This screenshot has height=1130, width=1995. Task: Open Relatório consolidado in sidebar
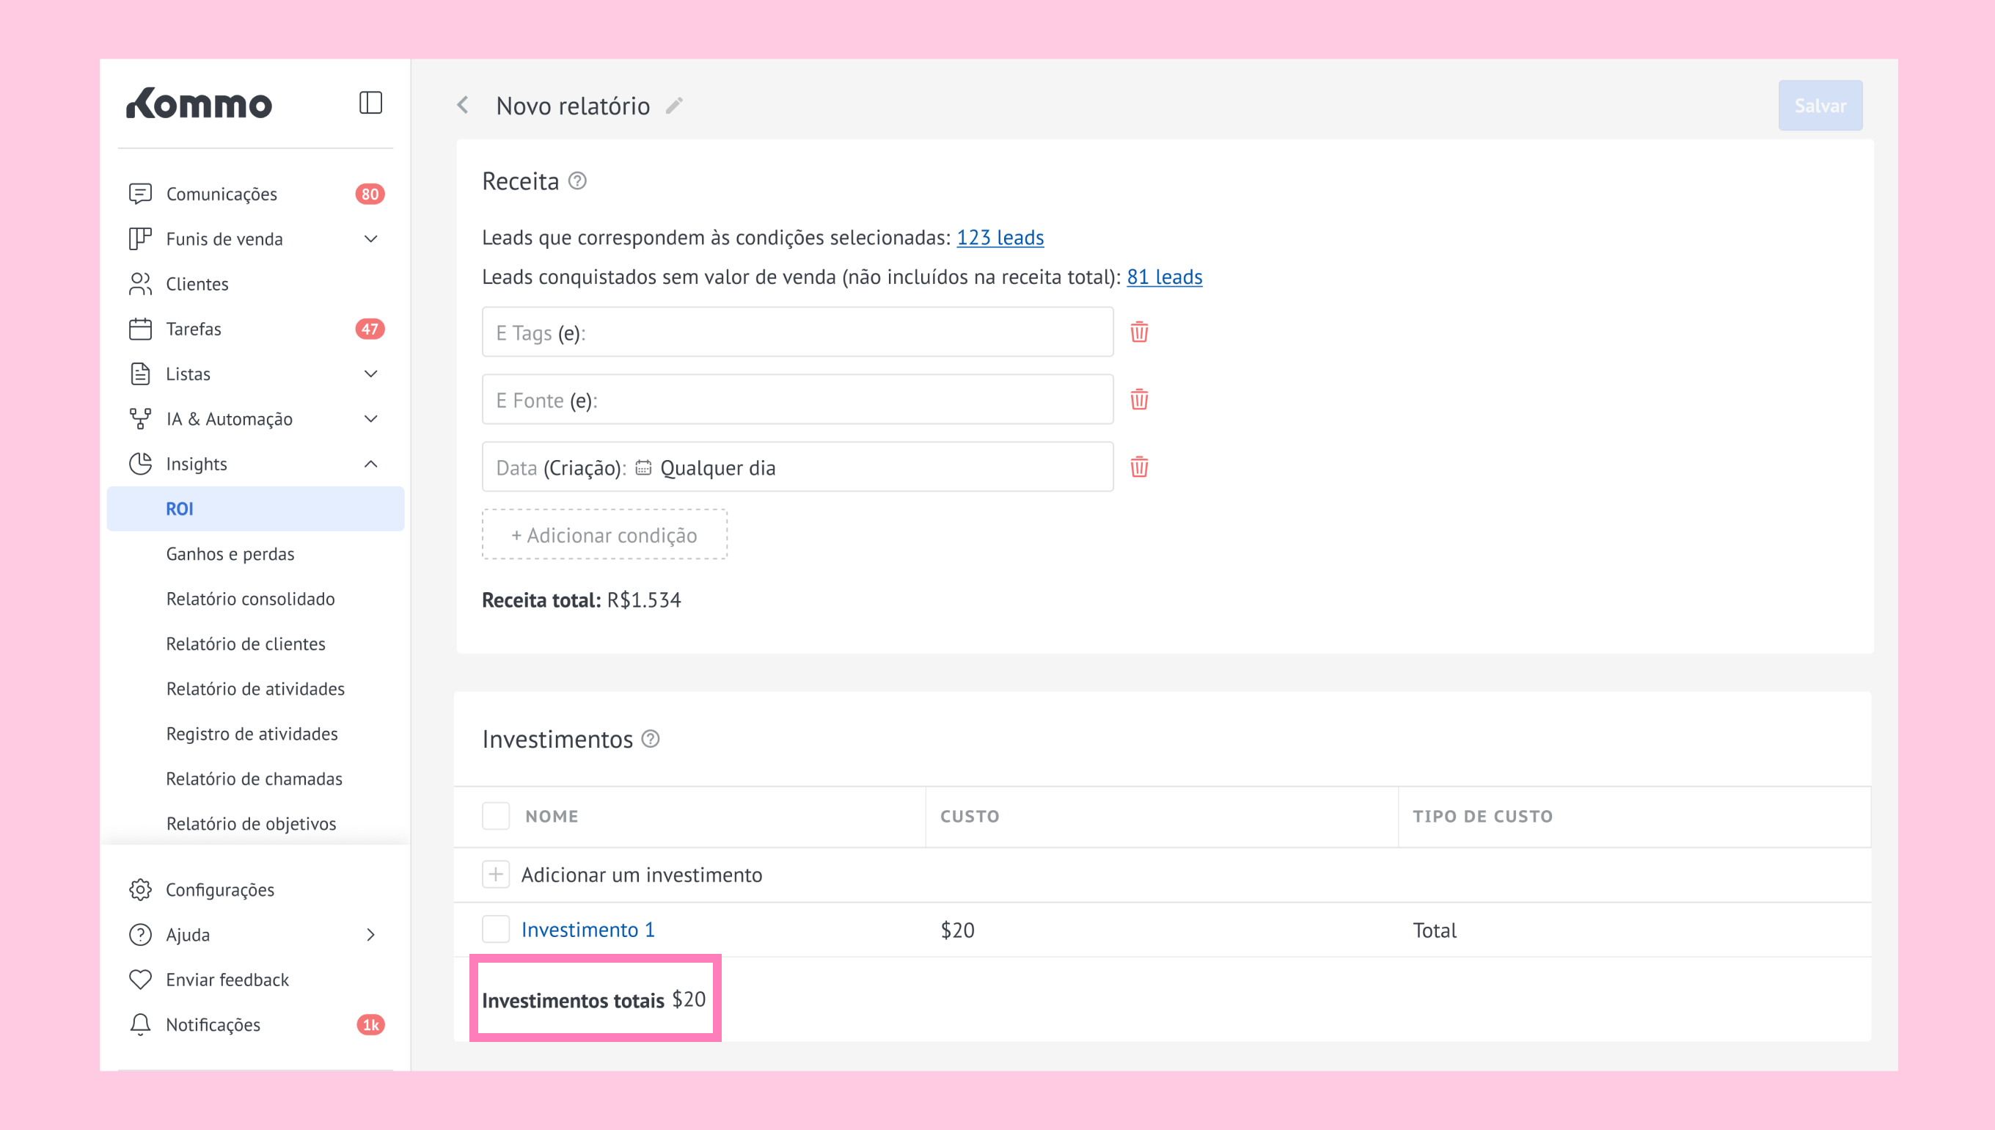click(x=251, y=598)
